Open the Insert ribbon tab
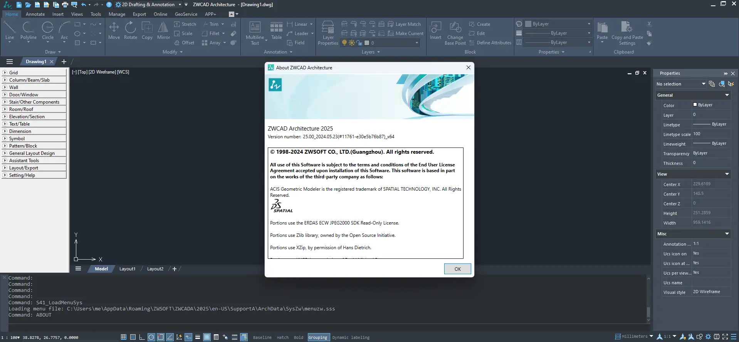 [x=58, y=14]
